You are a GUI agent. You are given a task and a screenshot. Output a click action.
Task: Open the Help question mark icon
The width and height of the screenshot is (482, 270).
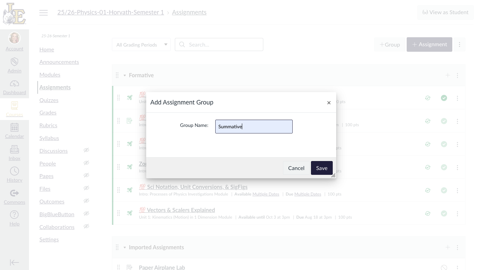[x=15, y=215]
